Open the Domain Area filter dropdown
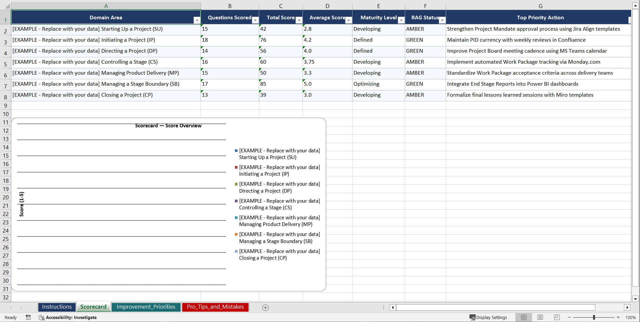Viewport: 640px width, 322px height. [x=197, y=20]
